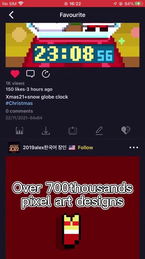
Task: Tap the download arrow icon
Action: pyautogui.click(x=46, y=131)
